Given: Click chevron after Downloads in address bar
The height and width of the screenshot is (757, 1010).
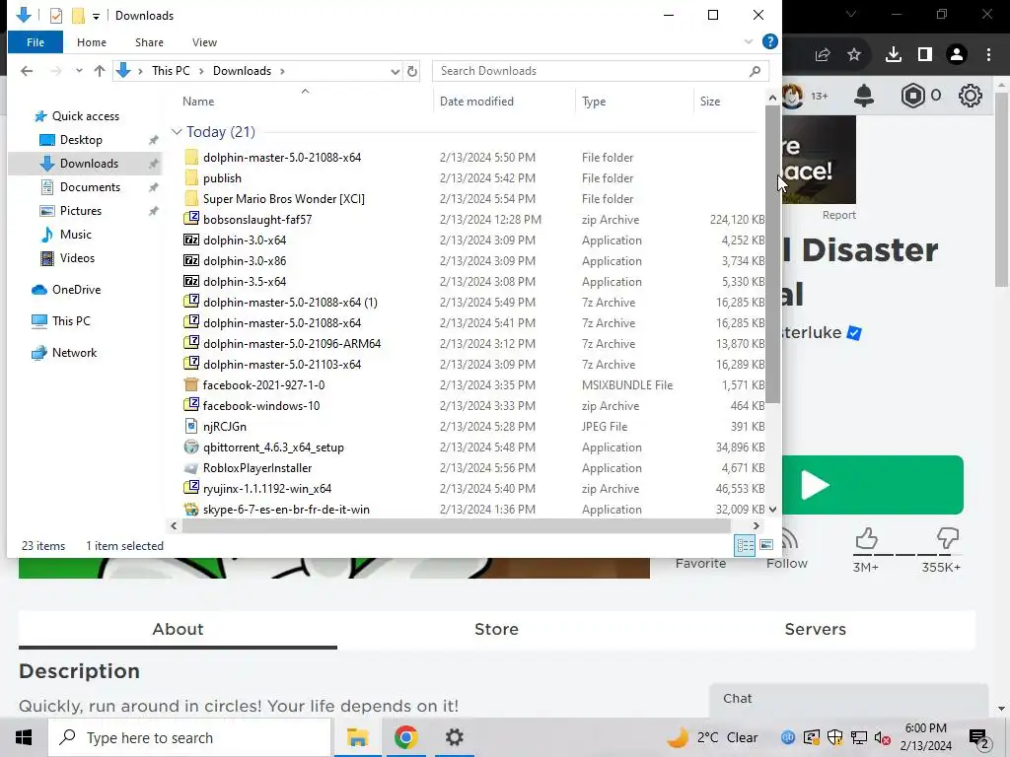Looking at the screenshot, I should click(x=282, y=71).
